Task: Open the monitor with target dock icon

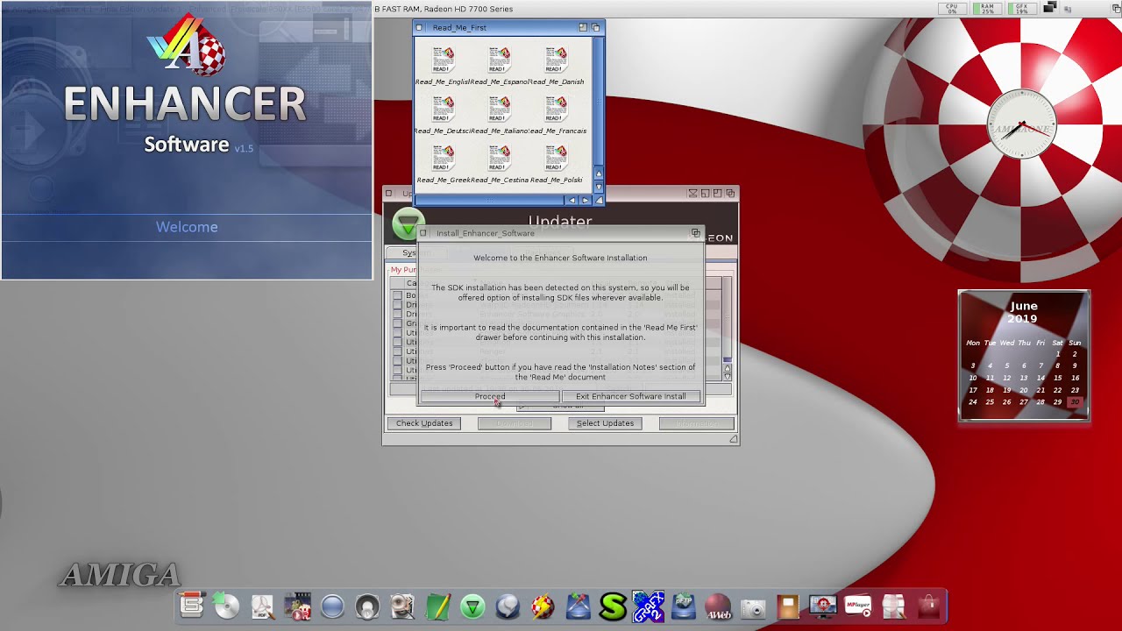Action: [823, 606]
